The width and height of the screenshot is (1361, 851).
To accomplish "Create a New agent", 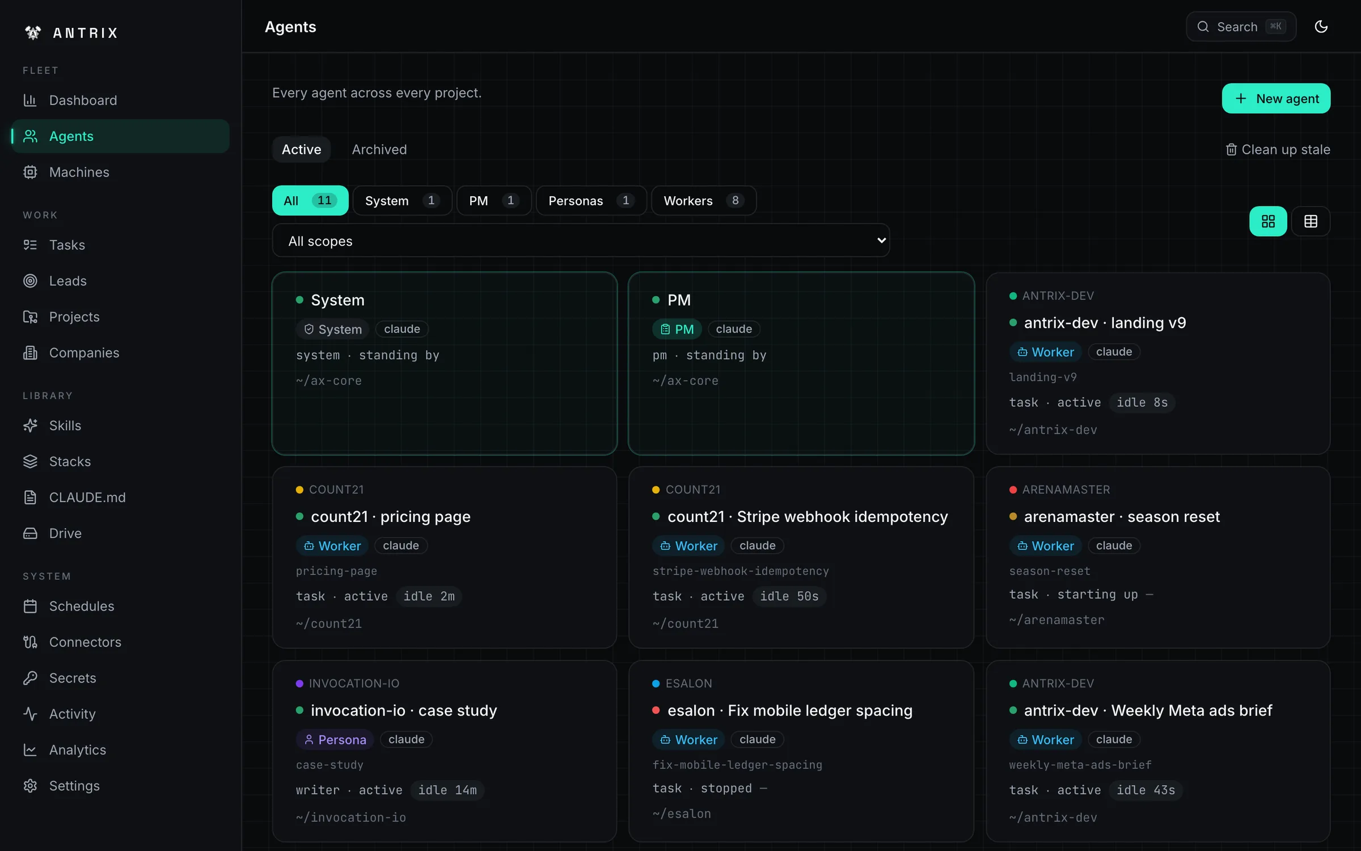I will [x=1276, y=98].
